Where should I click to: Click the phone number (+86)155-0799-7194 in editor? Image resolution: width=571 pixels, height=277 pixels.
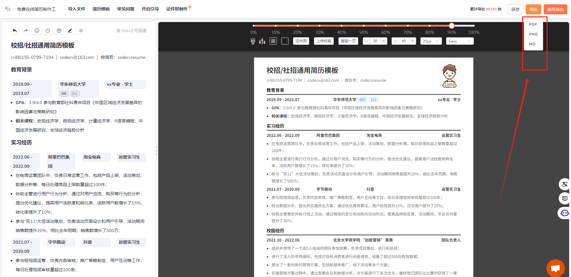(32, 57)
